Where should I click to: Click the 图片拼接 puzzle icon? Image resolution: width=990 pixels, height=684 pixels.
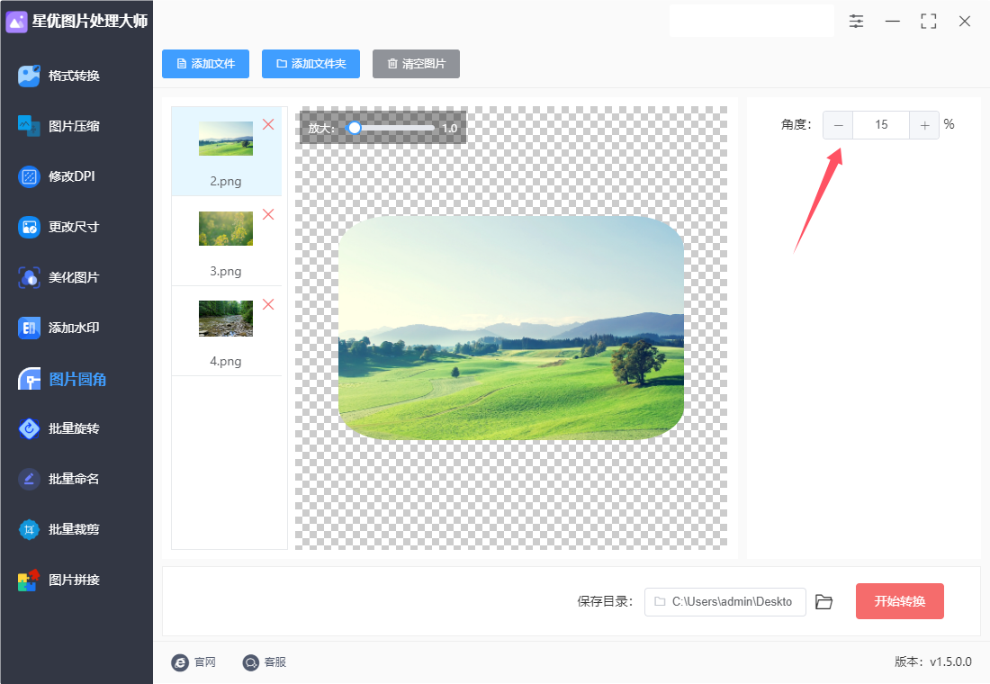pyautogui.click(x=29, y=580)
